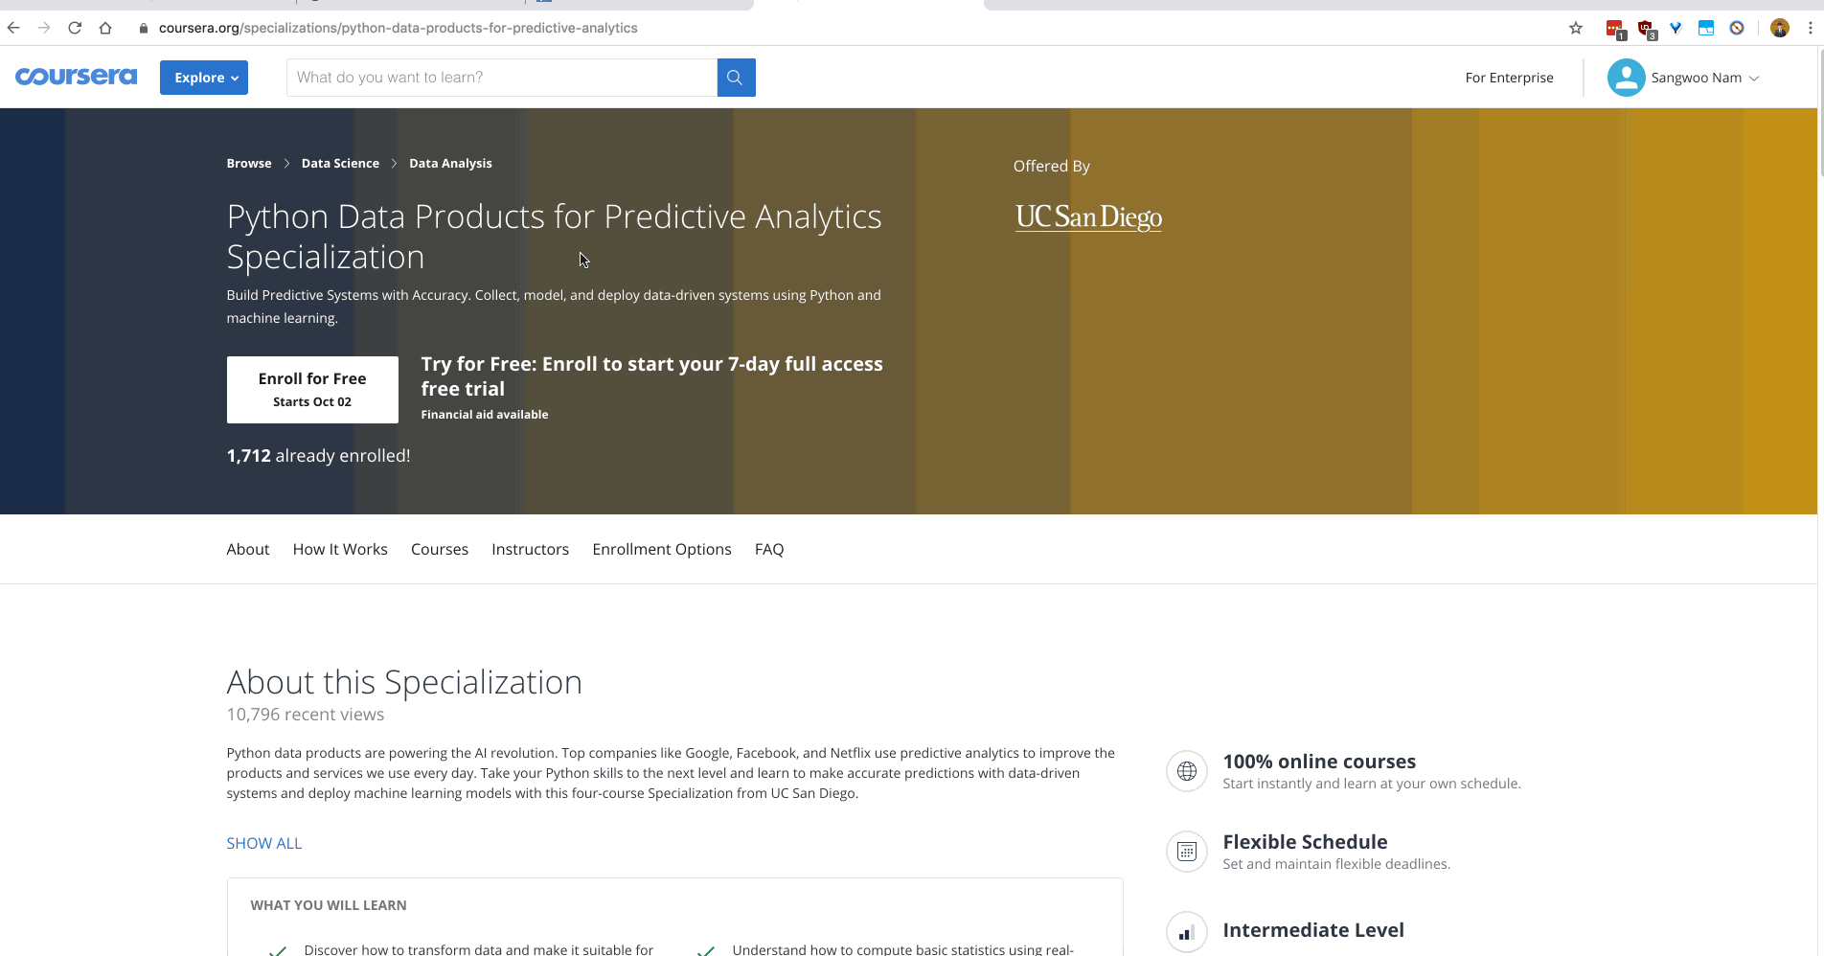This screenshot has height=956, width=1824.
Task: Jump to the Enrollment Options tab
Action: point(662,549)
